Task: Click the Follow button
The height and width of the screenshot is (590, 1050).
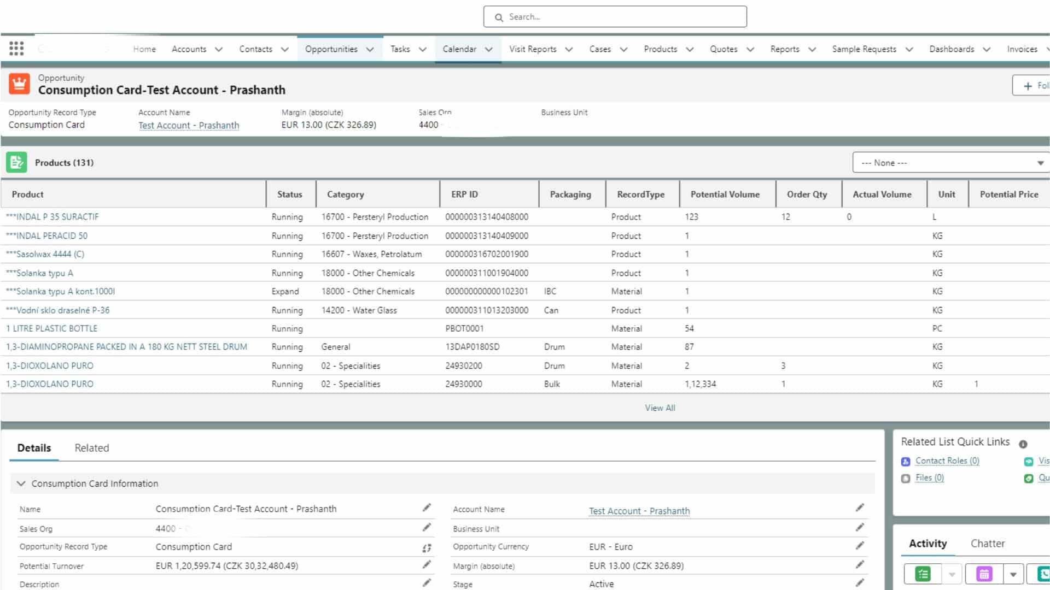Action: [1031, 86]
